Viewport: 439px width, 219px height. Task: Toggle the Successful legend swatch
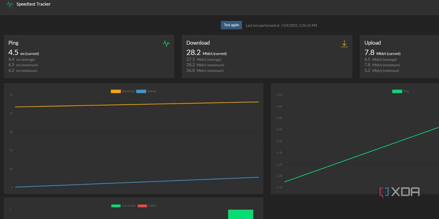(116, 206)
